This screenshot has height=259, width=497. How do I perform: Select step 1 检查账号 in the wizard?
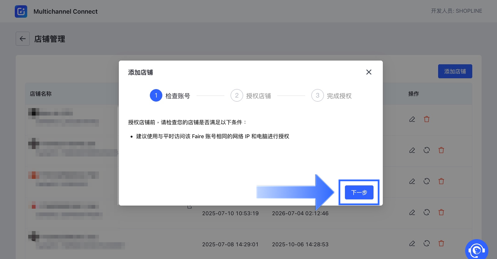[x=170, y=96]
